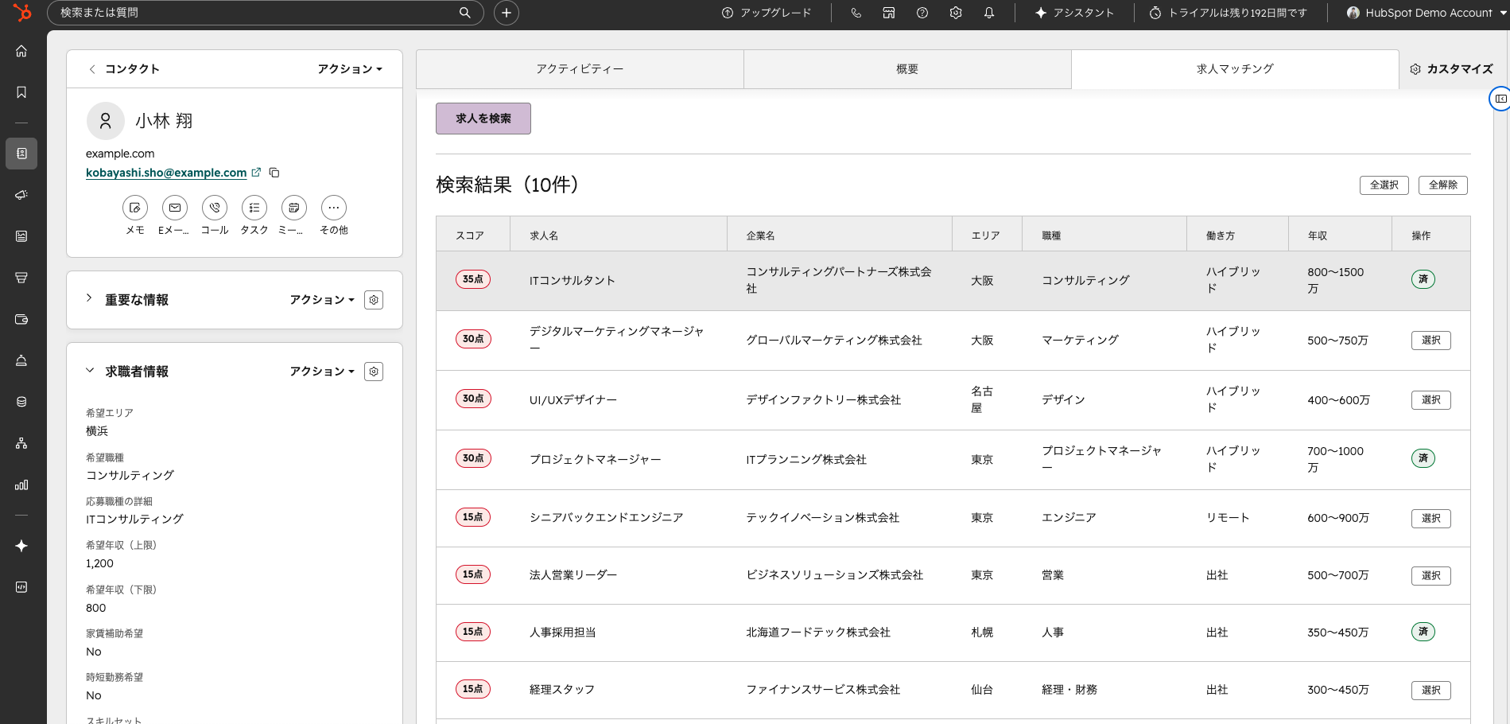Select the 経理スタッフ job

[x=1431, y=691]
